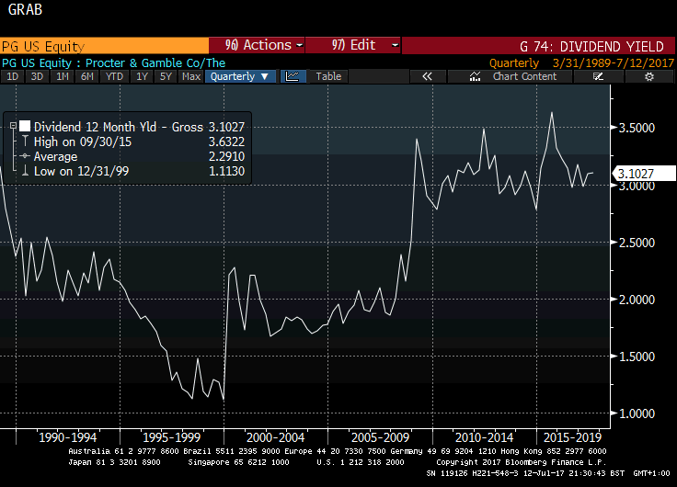Select the 1D time range
Viewport: 677px width, 487px height.
click(x=13, y=76)
